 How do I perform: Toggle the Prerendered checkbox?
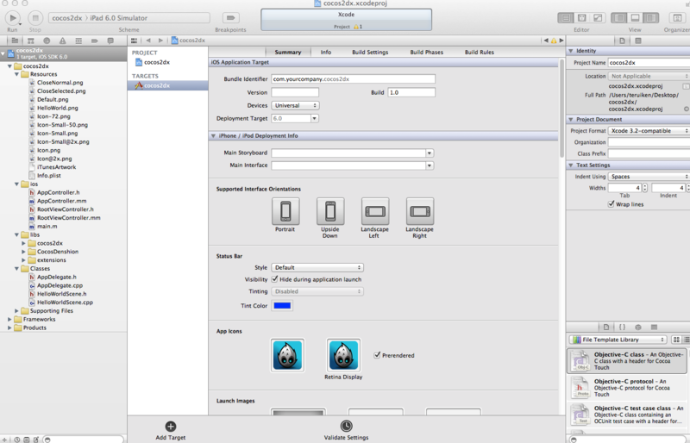(377, 355)
